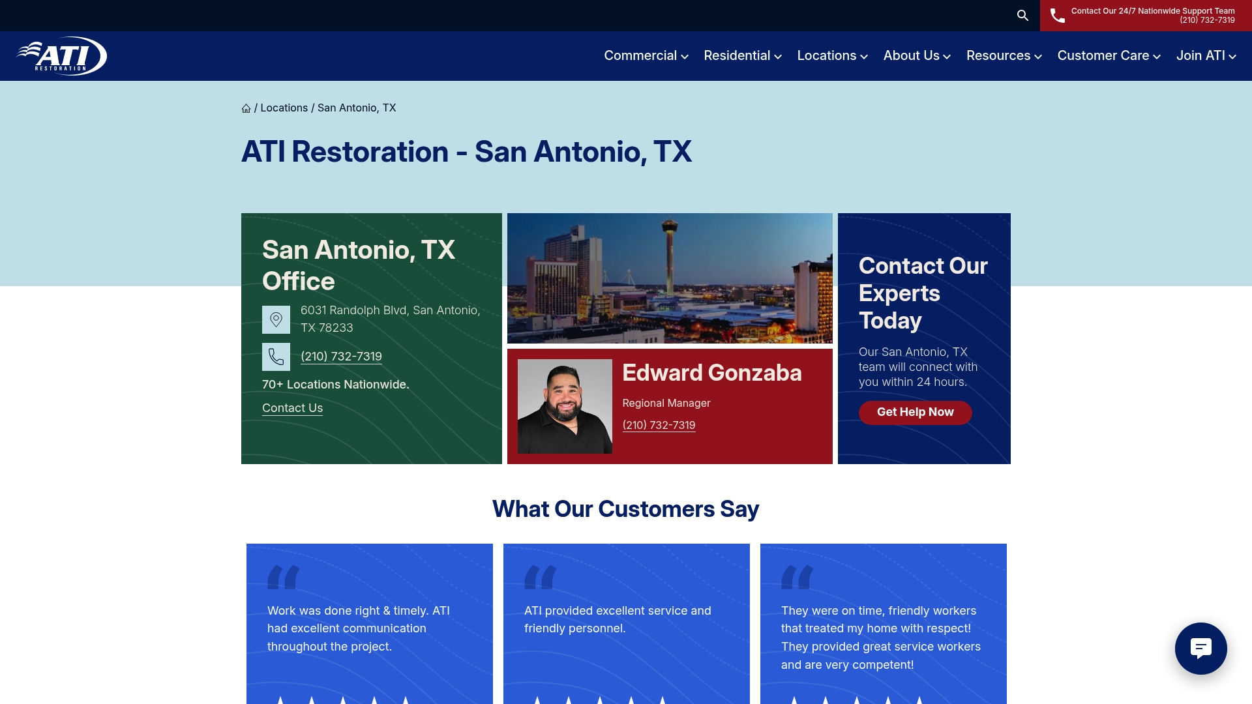Click the 'They were on time' review

tap(881, 638)
